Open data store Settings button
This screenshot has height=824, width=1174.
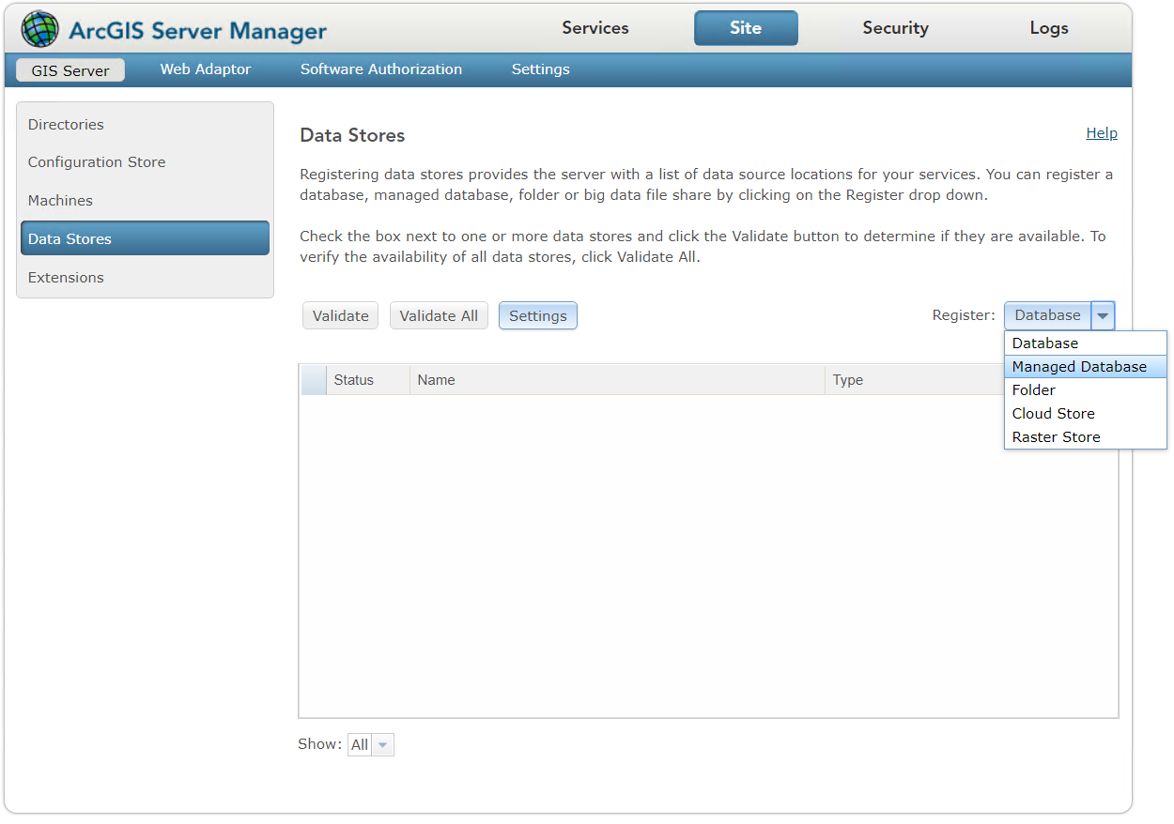(x=537, y=316)
